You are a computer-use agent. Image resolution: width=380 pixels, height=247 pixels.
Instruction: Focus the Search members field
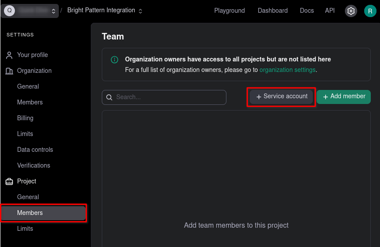(164, 97)
